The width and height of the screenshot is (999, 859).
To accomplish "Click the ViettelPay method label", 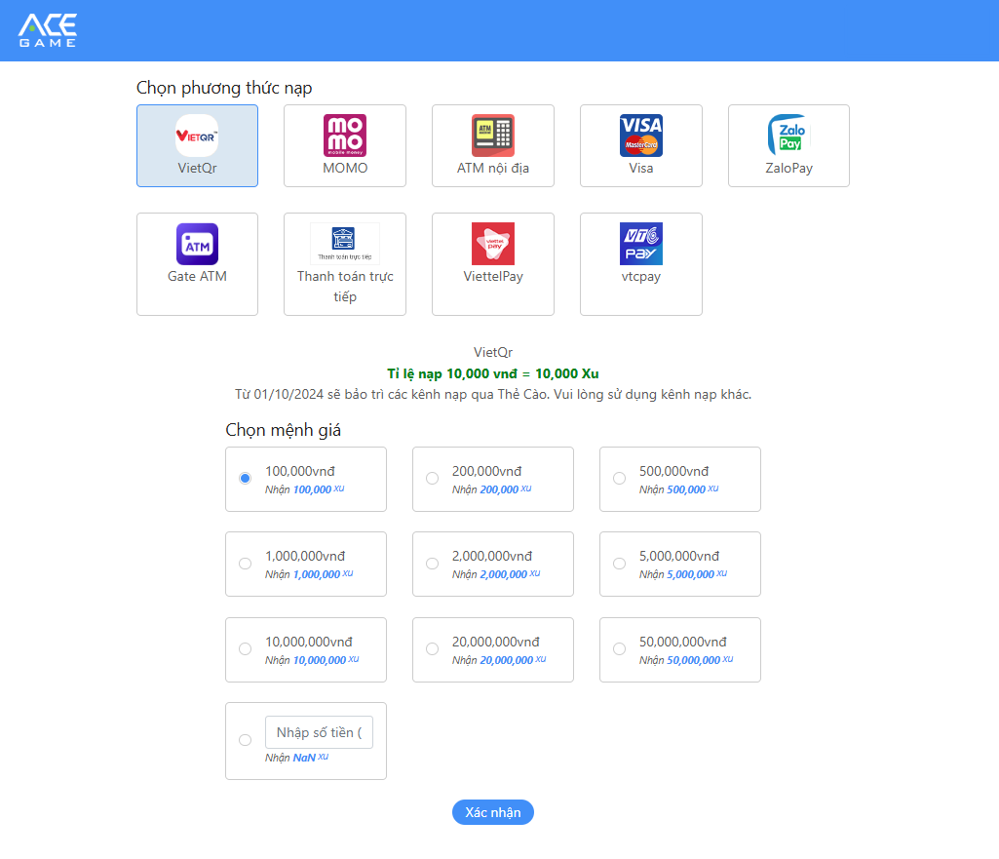I will point(492,277).
